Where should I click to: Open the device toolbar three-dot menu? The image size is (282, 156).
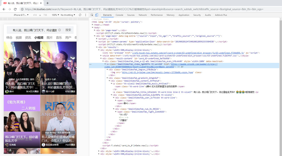click(86, 15)
